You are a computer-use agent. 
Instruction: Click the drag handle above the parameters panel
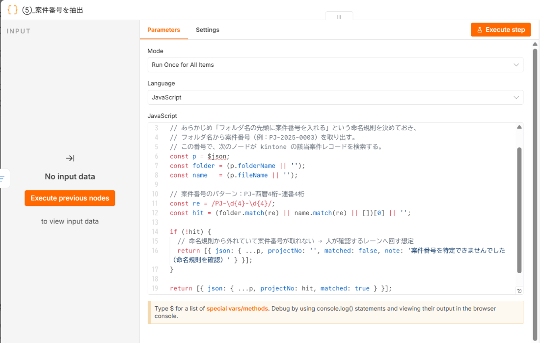339,17
